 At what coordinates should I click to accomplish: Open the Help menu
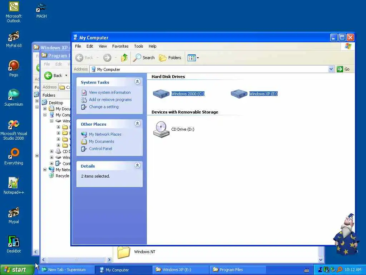click(x=152, y=46)
